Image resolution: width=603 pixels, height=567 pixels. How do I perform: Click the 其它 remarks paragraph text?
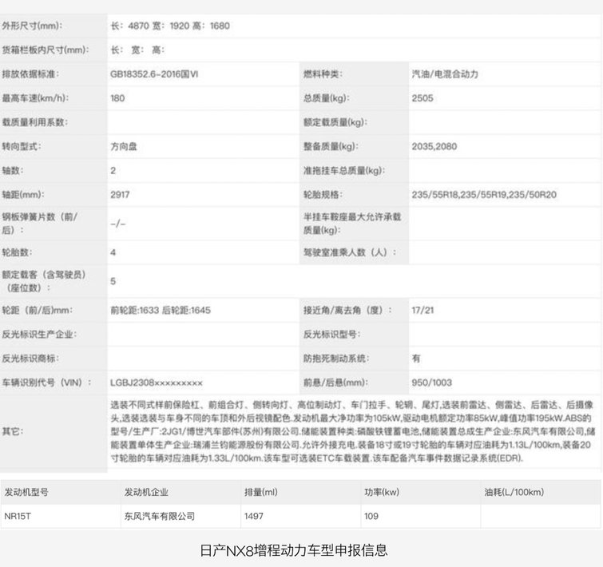pyautogui.click(x=351, y=431)
